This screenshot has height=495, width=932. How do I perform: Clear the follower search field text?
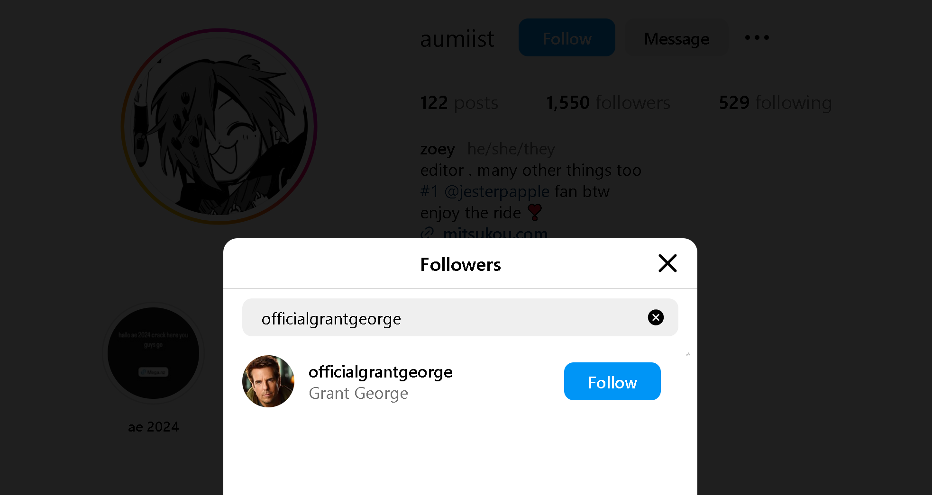click(656, 317)
